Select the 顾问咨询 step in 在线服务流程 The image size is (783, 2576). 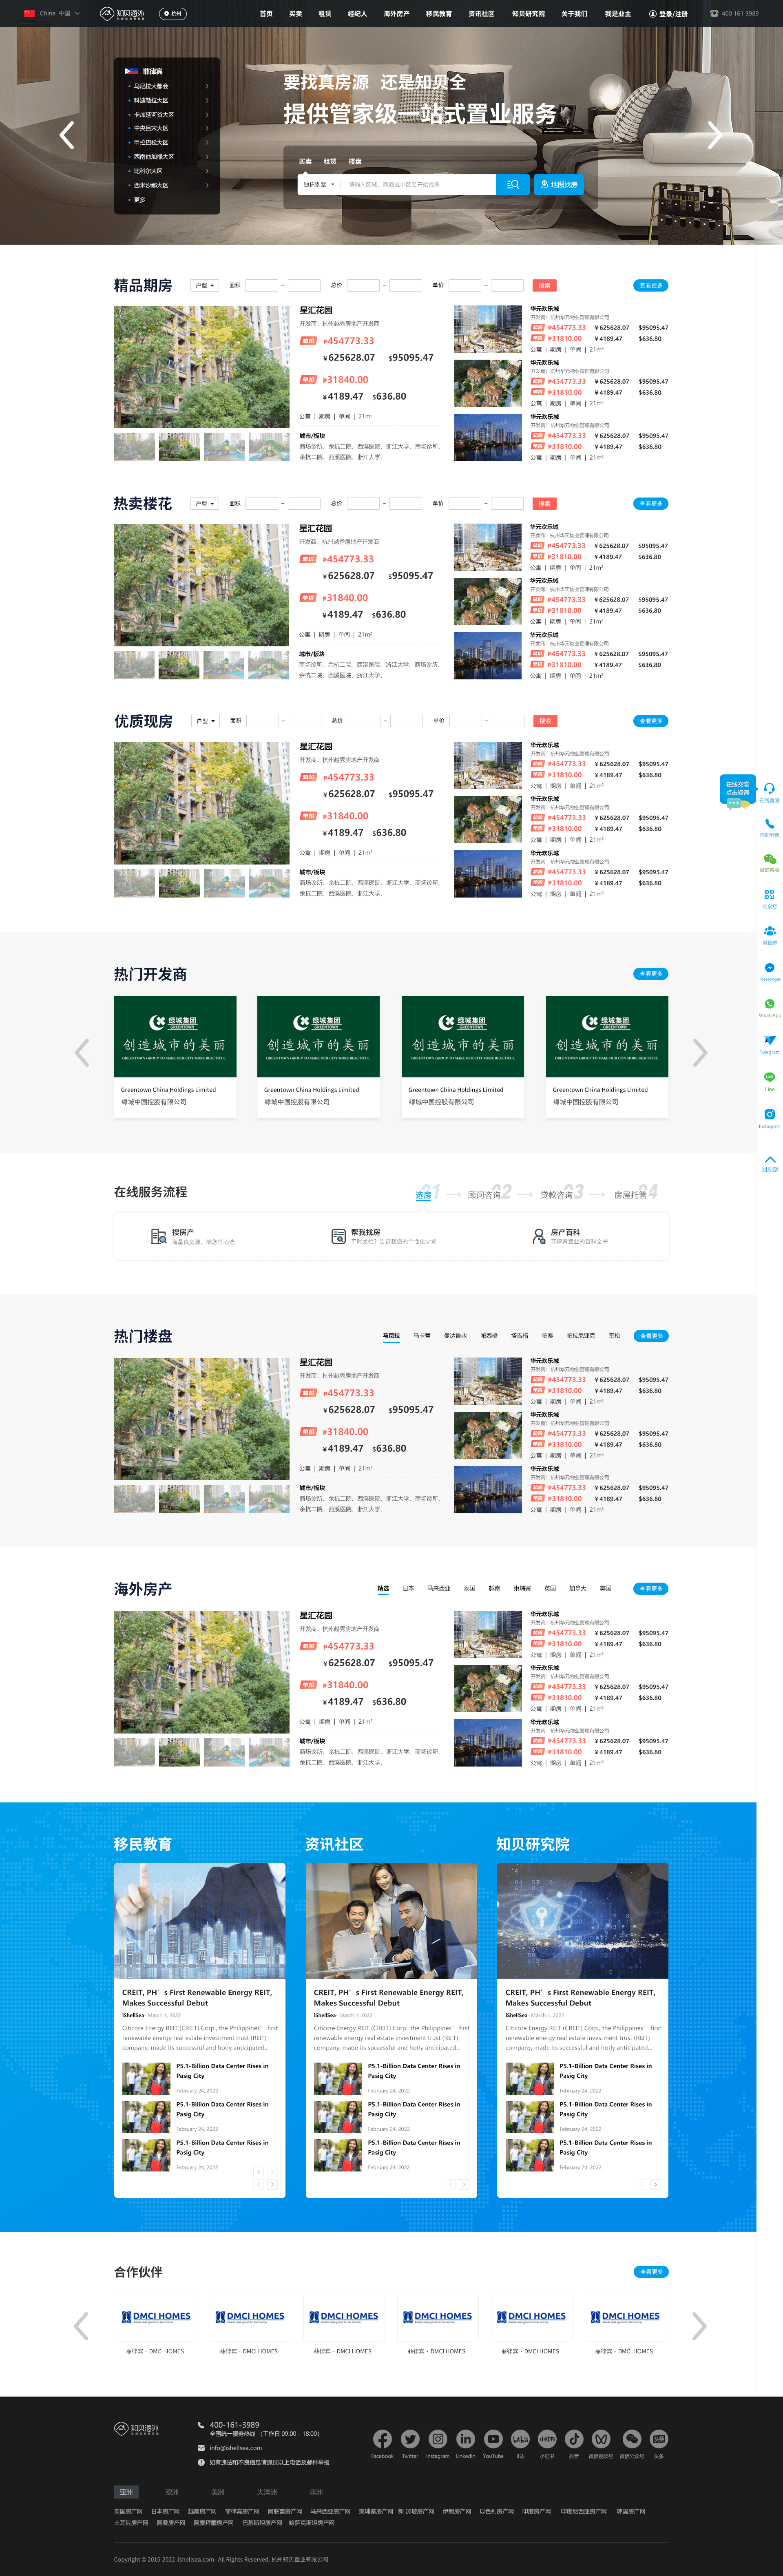pyautogui.click(x=485, y=1195)
